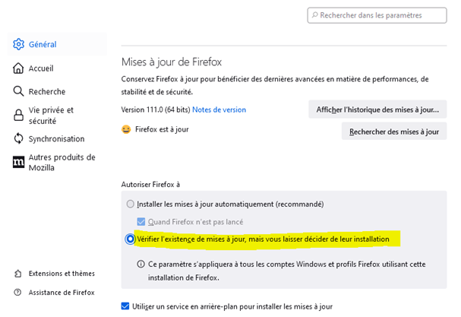Click the Recherche magnifier icon
This screenshot has width=461, height=317.
[19, 92]
